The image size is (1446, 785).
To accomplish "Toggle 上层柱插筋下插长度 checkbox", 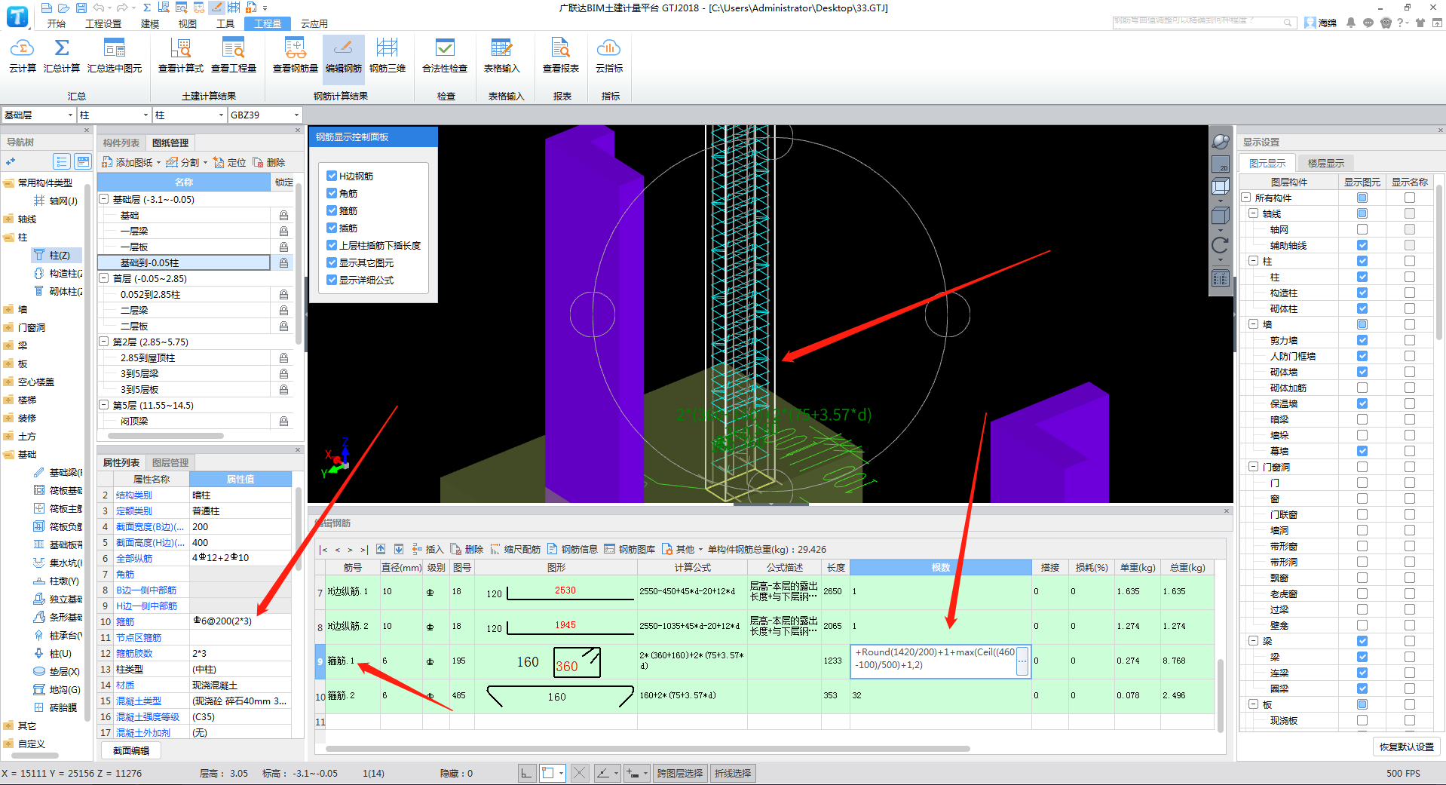I will [332, 245].
